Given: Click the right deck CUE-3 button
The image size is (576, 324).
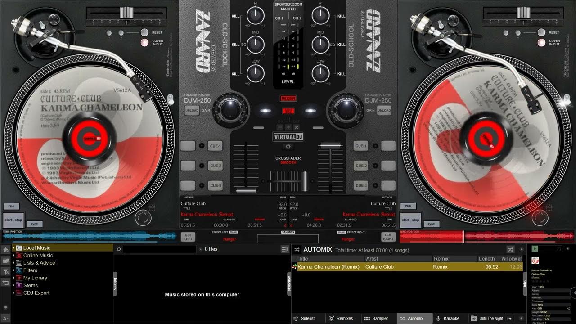Looking at the screenshot, I should (361, 185).
